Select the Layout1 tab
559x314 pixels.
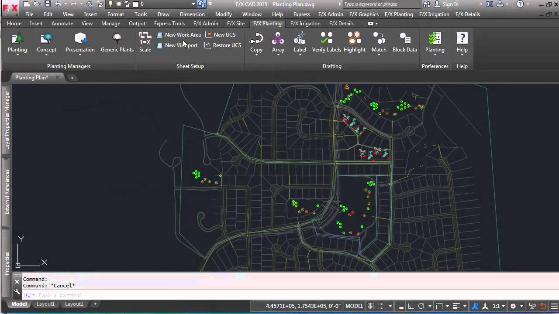pos(46,304)
